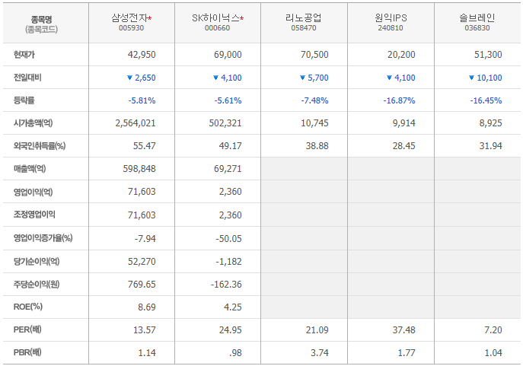Open the 삼성전자 005930 stock link
523x366 pixels.
pyautogui.click(x=132, y=22)
